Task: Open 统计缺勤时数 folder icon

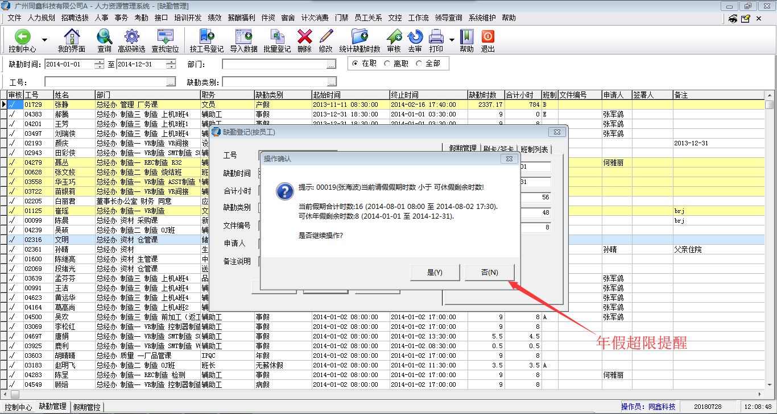Action: pyautogui.click(x=359, y=37)
